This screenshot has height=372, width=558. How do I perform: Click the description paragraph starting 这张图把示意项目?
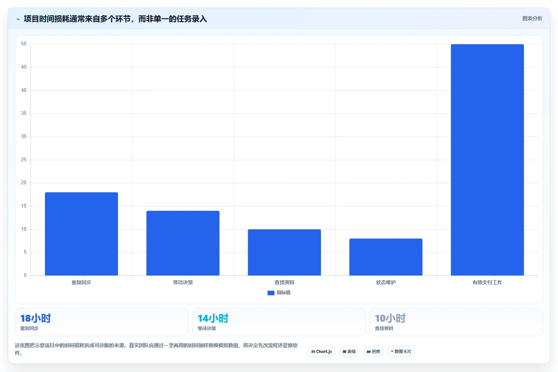point(156,349)
